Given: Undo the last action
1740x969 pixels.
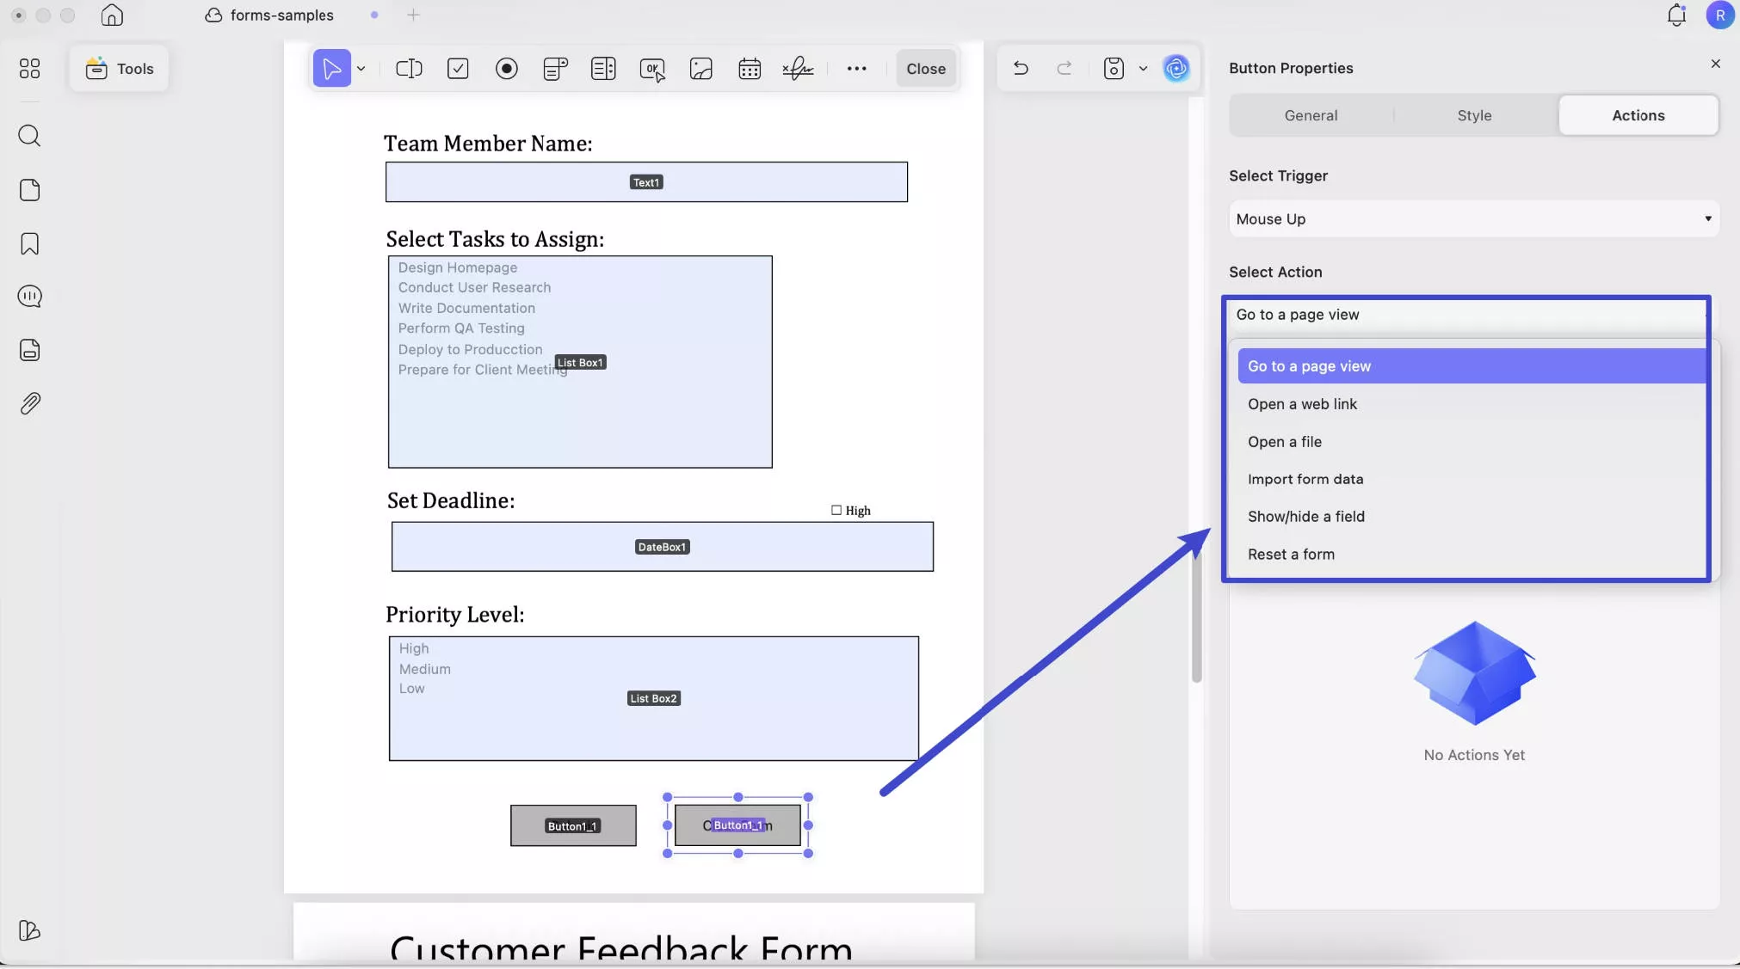Looking at the screenshot, I should 1021,68.
